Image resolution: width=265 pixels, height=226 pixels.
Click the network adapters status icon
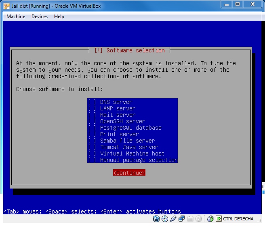click(181, 219)
